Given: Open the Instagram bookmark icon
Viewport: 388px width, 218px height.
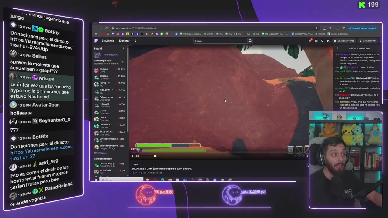Looking at the screenshot, I should [118, 34].
